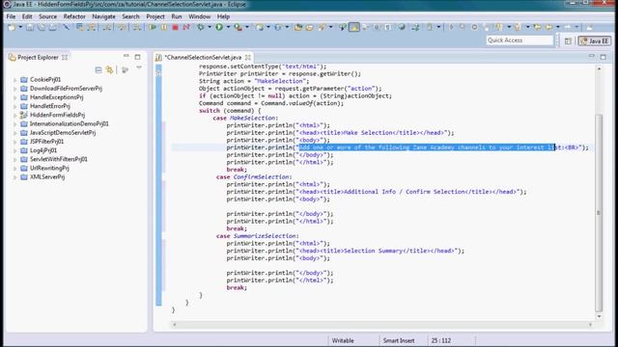
Task: Click the green Run icon
Action: pyautogui.click(x=219, y=27)
